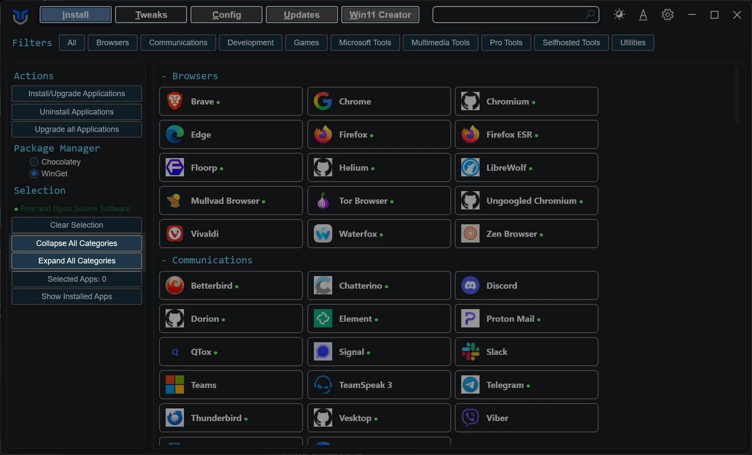Click the Selected Apps: 0 button

(77, 279)
